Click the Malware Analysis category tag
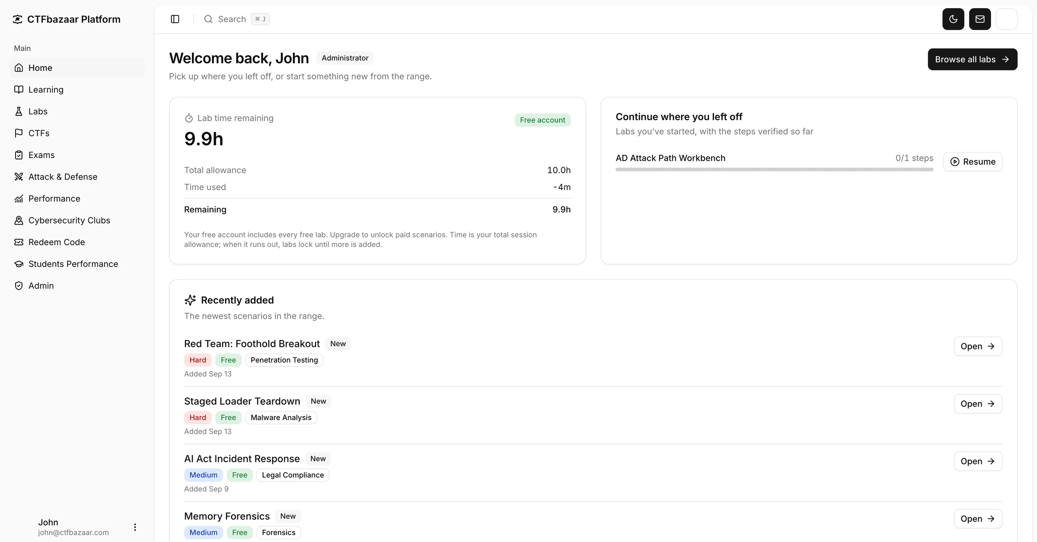This screenshot has height=542, width=1037. tap(281, 418)
